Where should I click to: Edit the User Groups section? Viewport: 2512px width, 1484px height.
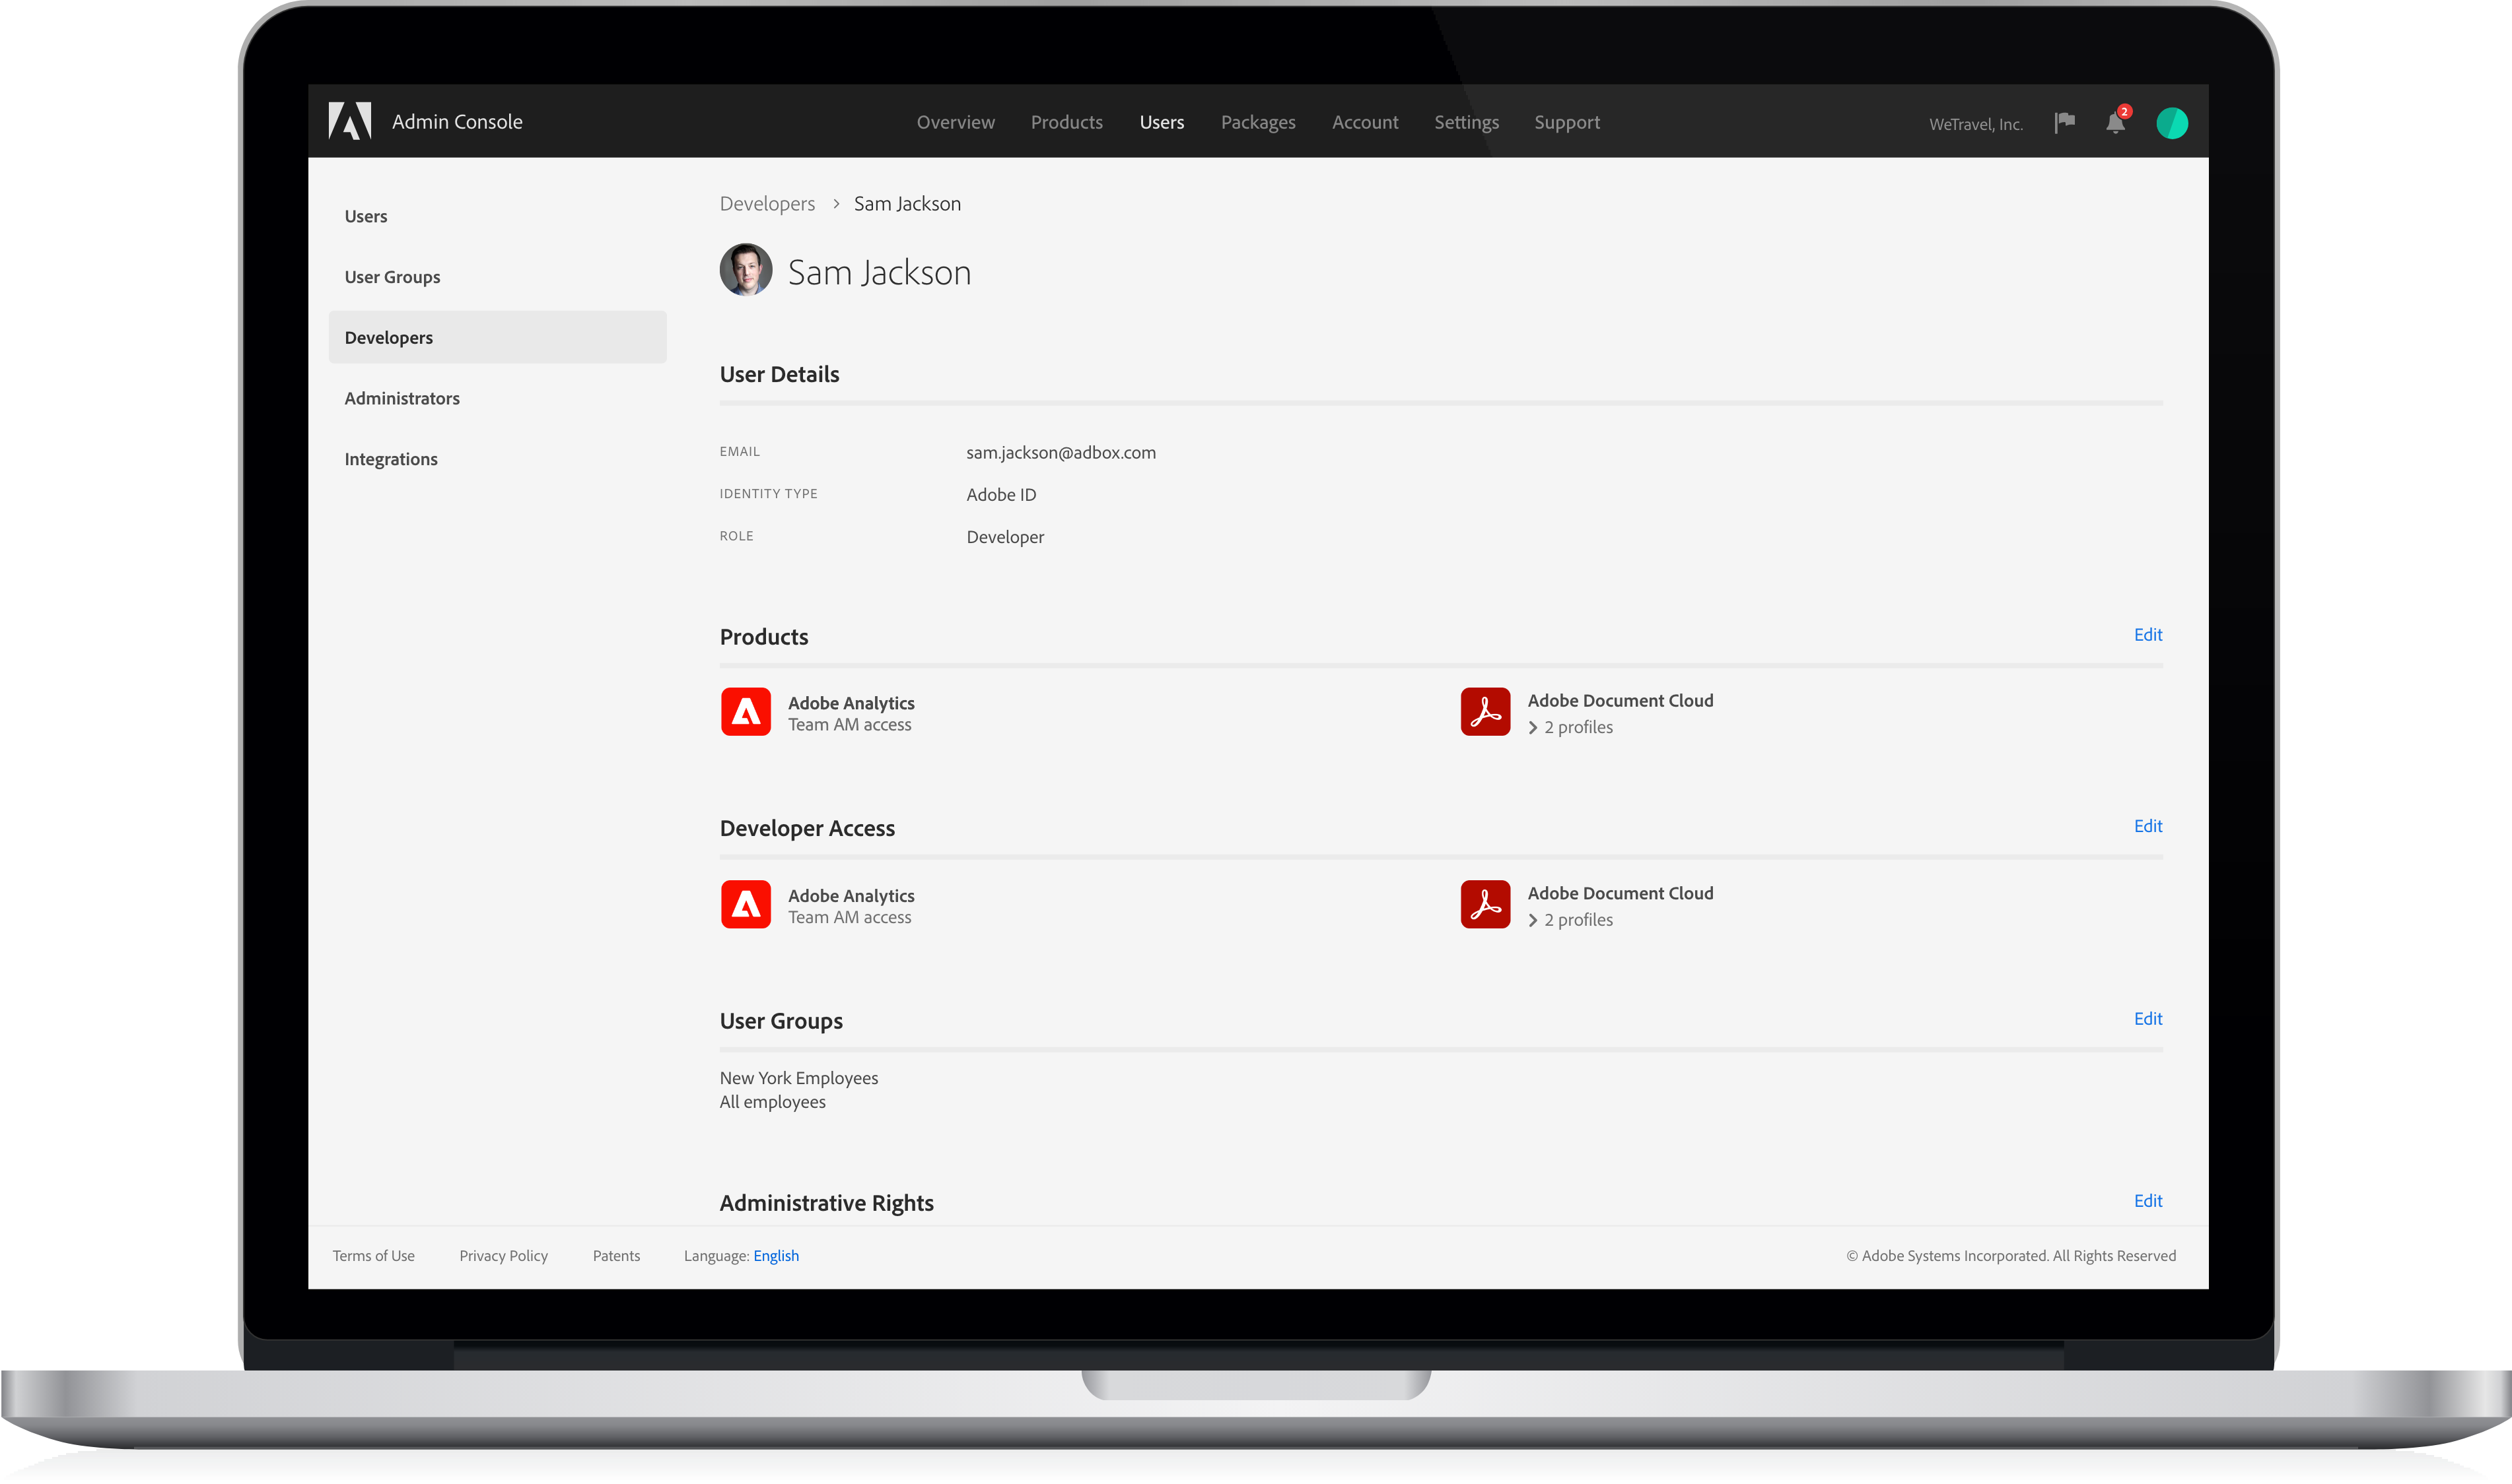tap(2147, 1019)
